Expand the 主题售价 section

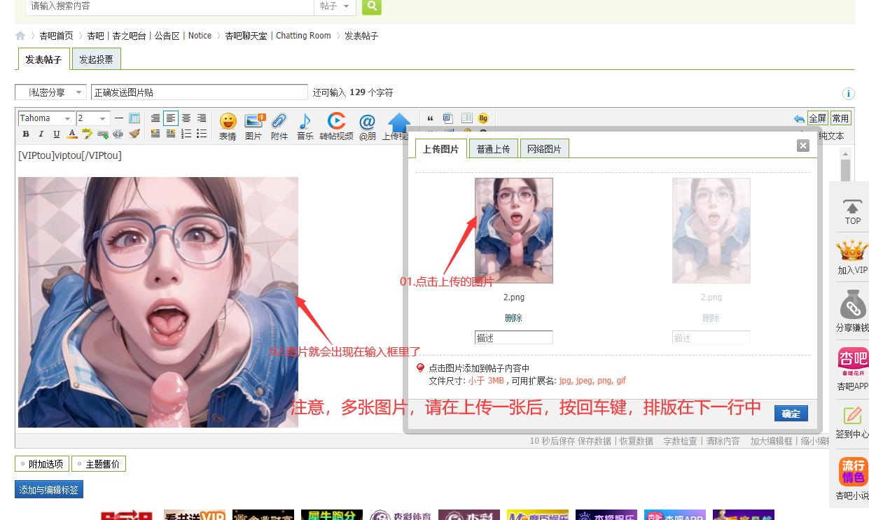pyautogui.click(x=99, y=464)
